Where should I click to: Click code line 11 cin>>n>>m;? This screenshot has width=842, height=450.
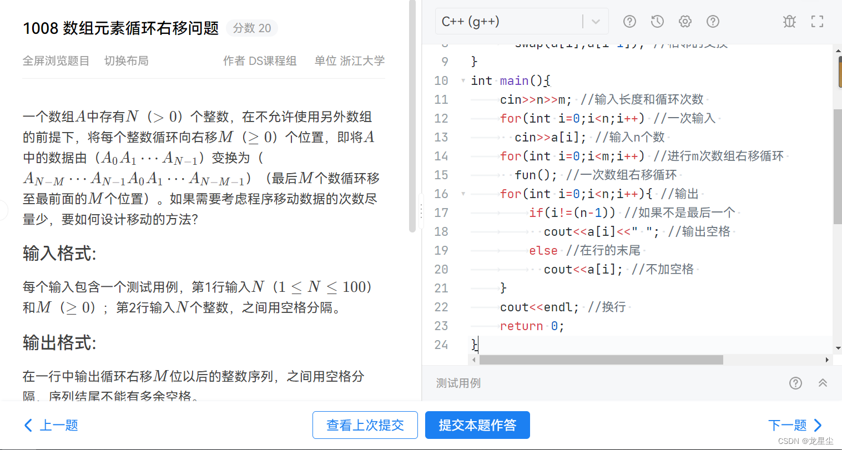click(536, 100)
